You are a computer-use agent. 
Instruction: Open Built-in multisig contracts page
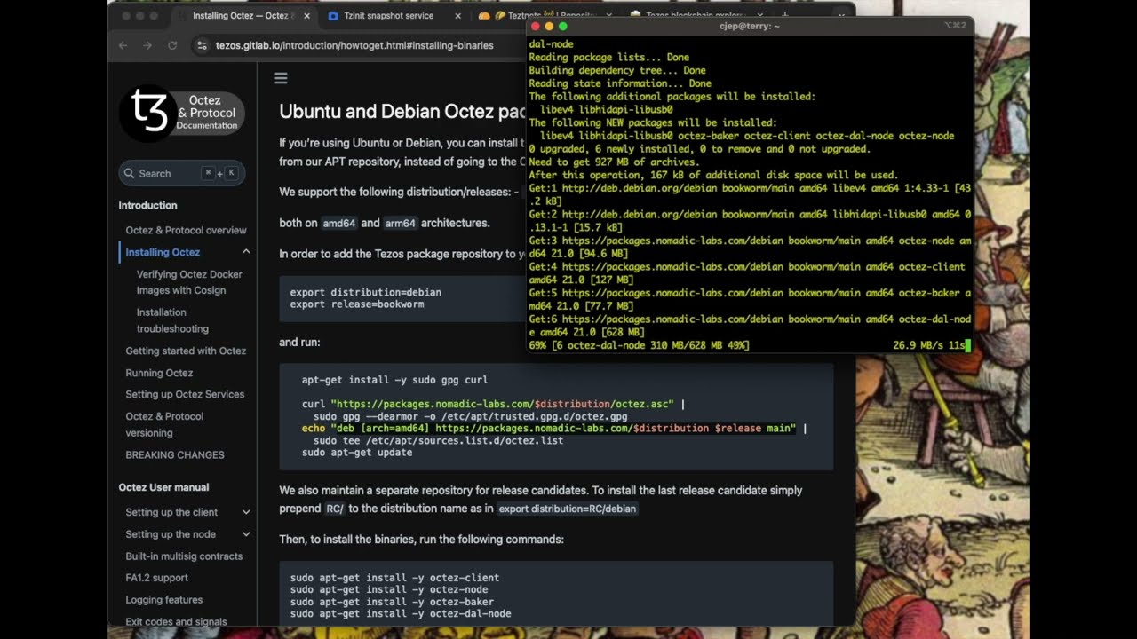184,556
